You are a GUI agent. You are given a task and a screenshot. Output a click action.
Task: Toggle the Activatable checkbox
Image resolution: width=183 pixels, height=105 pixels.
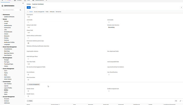[x=109, y=22]
